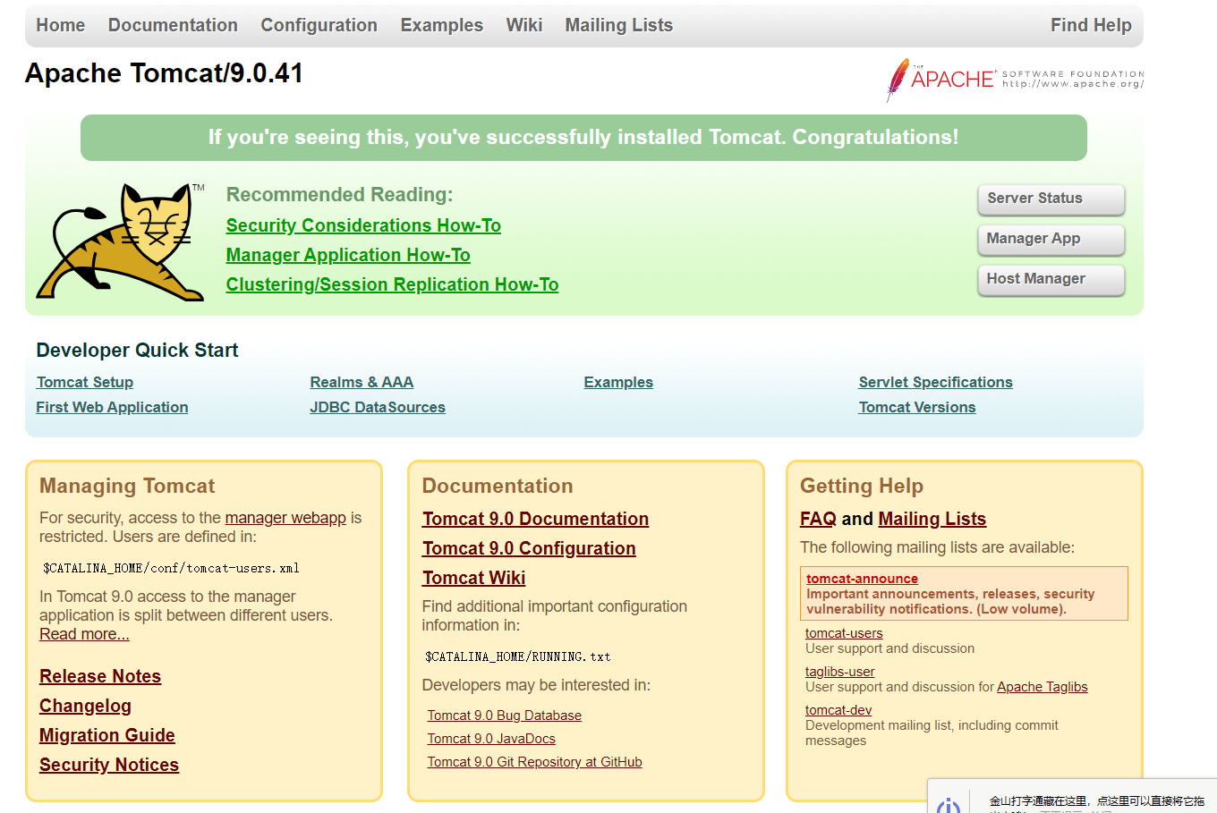
Task: Click Examples link under Developer Quick Start
Action: tap(618, 382)
